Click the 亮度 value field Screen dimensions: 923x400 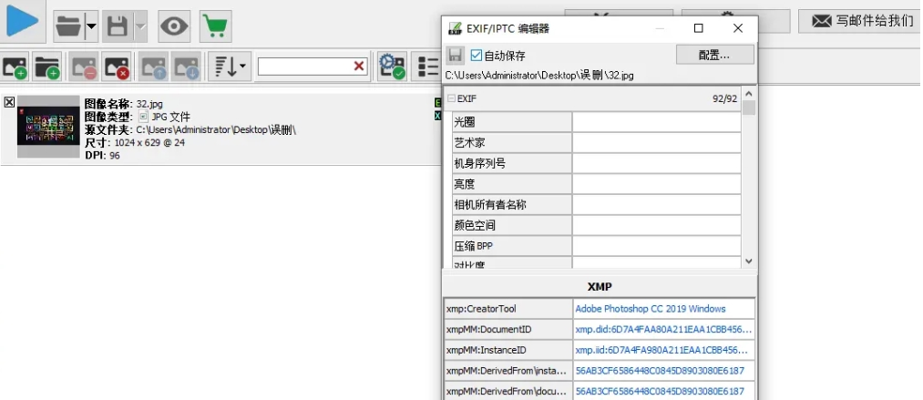pyautogui.click(x=656, y=184)
